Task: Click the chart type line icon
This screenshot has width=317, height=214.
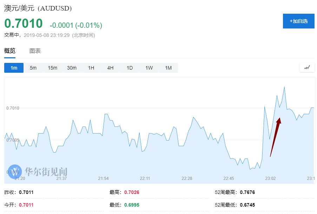Action: [x=307, y=67]
